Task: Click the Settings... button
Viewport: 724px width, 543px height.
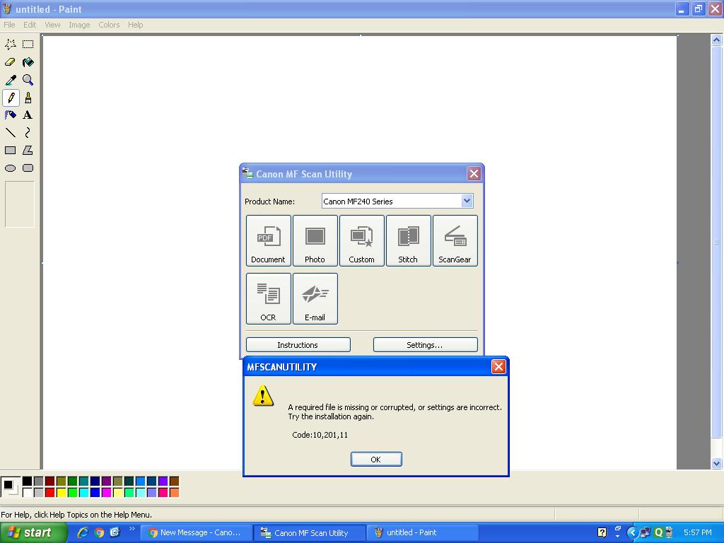Action: point(425,345)
